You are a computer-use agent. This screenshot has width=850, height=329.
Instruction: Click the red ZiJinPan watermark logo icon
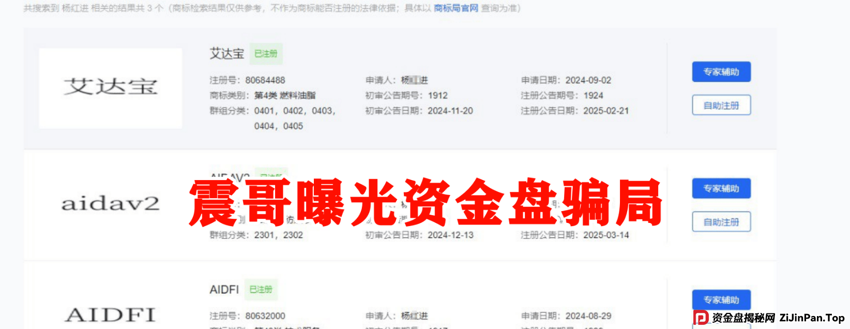tap(701, 318)
